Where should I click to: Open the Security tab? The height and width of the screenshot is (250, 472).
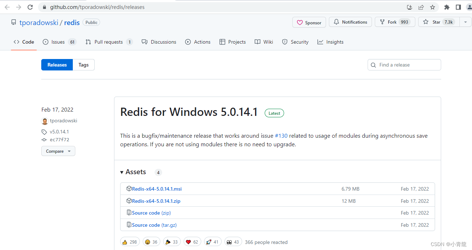295,42
